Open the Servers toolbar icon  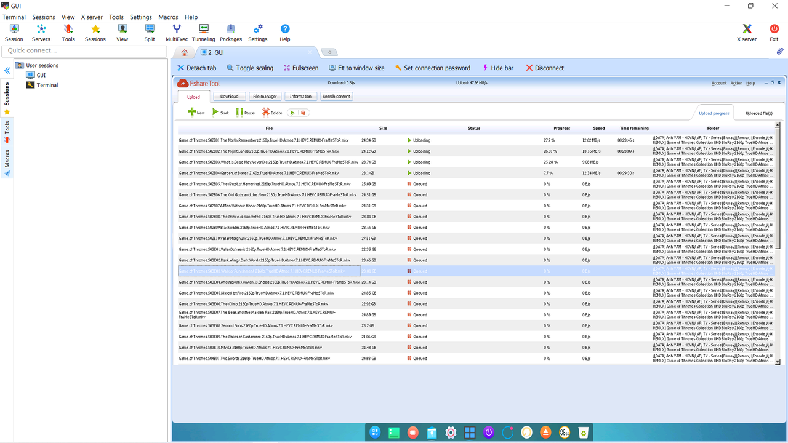pyautogui.click(x=41, y=33)
